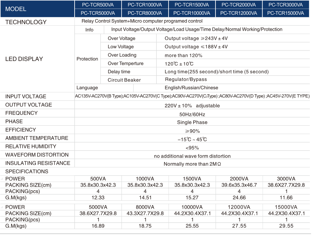The width and height of the screenshot is (312, 235).
Task: Click the Over Temperture label
Action: [x=126, y=64]
